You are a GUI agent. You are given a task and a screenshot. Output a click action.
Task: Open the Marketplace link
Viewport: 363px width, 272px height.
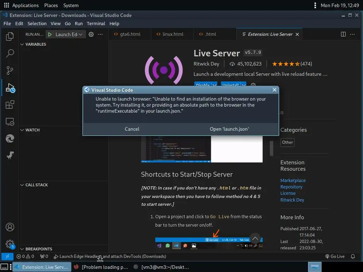pos(293,180)
